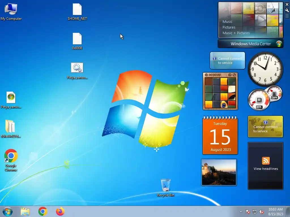Image resolution: width=290 pixels, height=217 pixels.
Task: Select the 0x0008 file icon
Action: (x=77, y=41)
